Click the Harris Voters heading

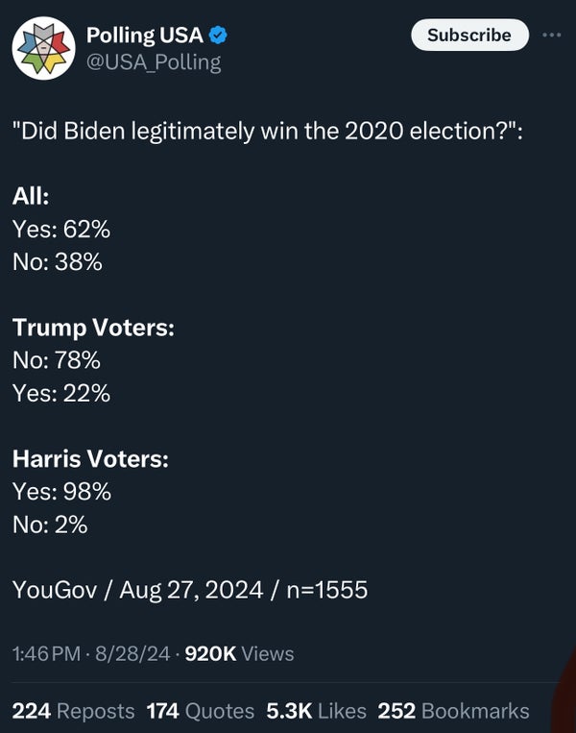point(90,458)
